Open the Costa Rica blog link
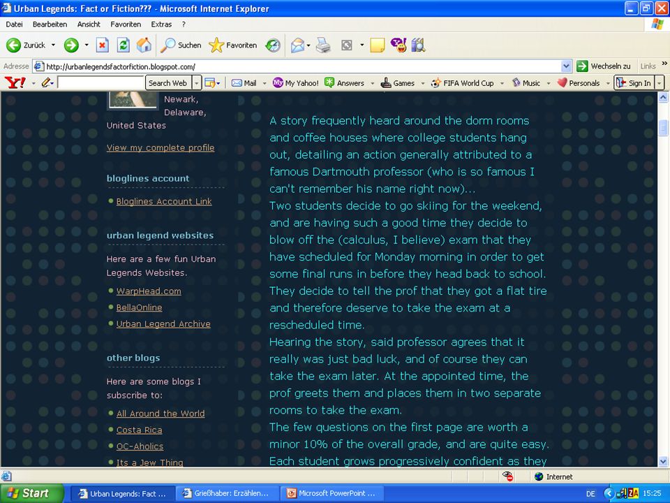 [x=140, y=430]
